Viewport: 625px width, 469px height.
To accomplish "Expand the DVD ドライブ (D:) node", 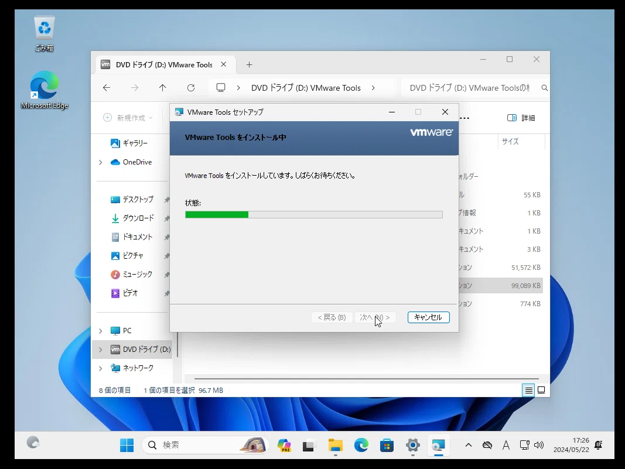I will 100,350.
